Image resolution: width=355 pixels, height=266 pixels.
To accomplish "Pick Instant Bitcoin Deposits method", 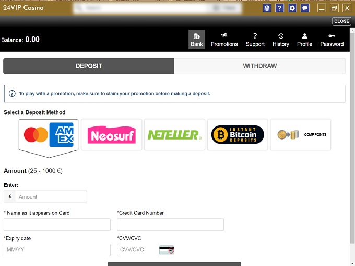I will point(238,135).
